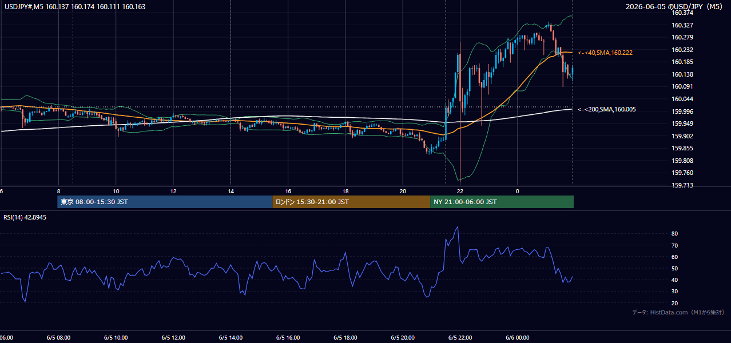Click hour tick 8 under price chart
The width and height of the screenshot is (731, 343).
[59, 191]
